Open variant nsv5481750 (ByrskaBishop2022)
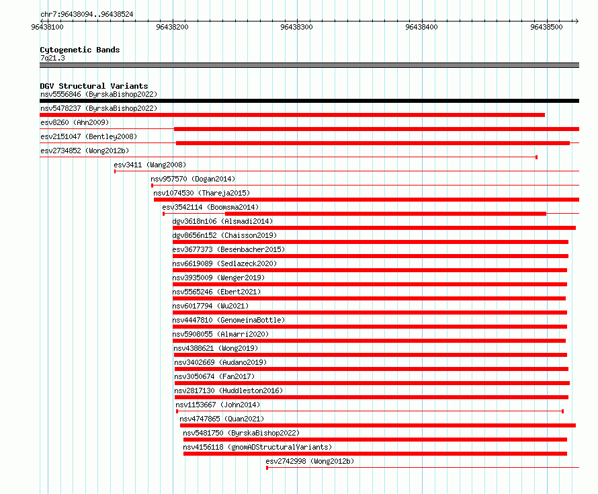The height and width of the screenshot is (494, 598). pyautogui.click(x=241, y=433)
